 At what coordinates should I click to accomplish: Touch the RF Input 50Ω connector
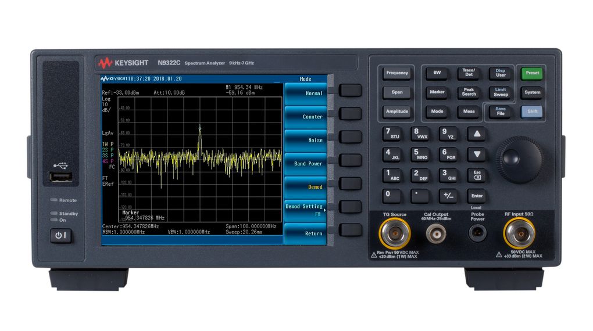(x=519, y=233)
